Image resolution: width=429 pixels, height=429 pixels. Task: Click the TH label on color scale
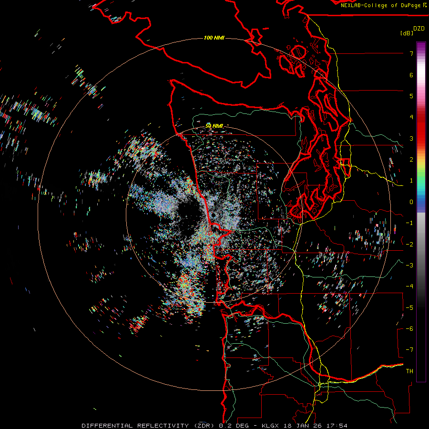point(409,371)
